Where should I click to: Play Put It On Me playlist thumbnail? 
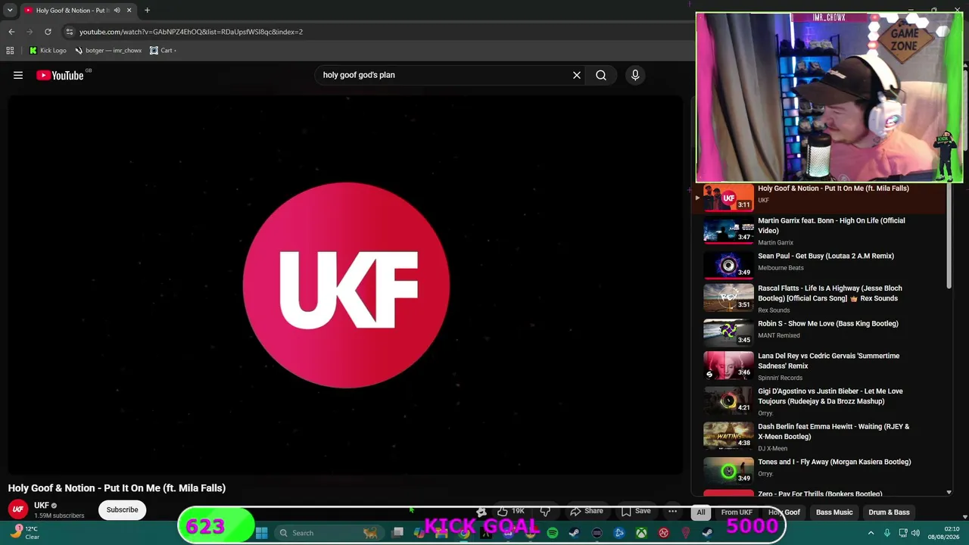pyautogui.click(x=728, y=198)
